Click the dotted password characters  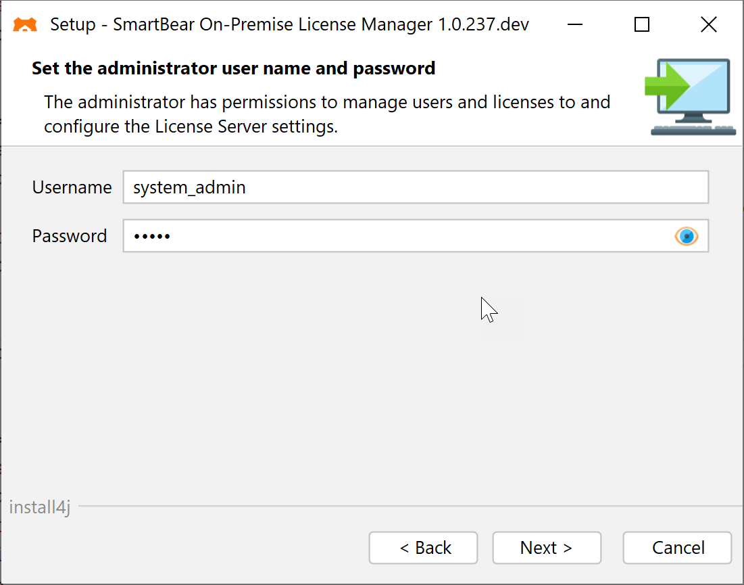tap(150, 236)
